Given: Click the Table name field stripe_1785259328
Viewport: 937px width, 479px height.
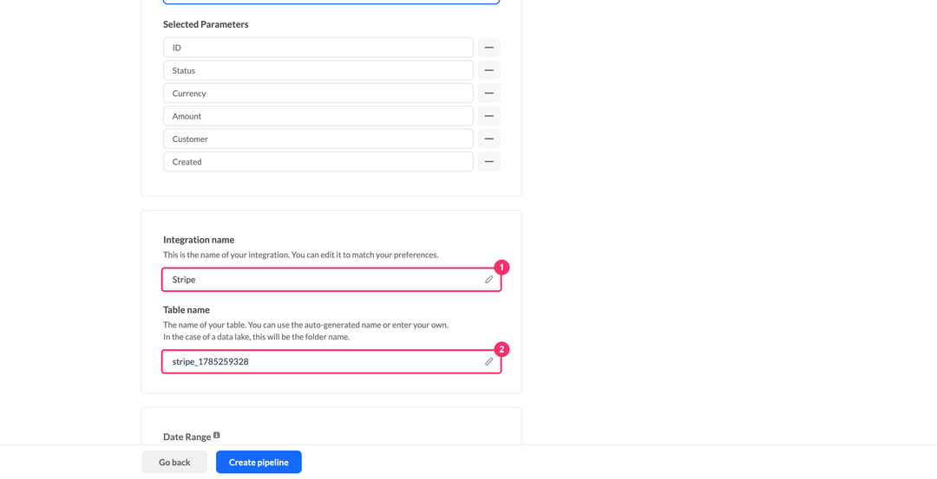Looking at the screenshot, I should 331,361.
